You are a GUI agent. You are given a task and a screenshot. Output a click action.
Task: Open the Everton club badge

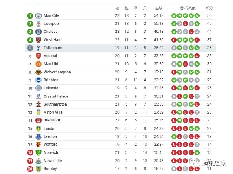(38, 136)
